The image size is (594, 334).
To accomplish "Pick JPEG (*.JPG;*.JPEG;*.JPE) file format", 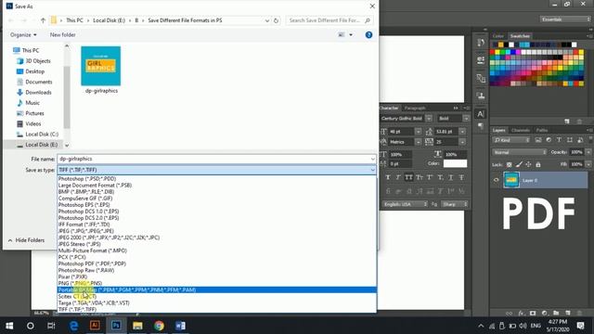I will pos(217,231).
